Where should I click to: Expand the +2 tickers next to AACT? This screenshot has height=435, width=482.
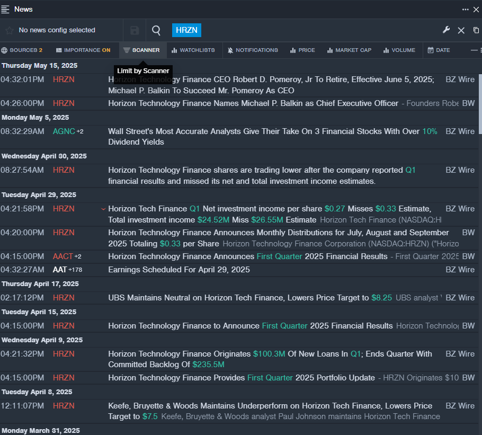[78, 256]
